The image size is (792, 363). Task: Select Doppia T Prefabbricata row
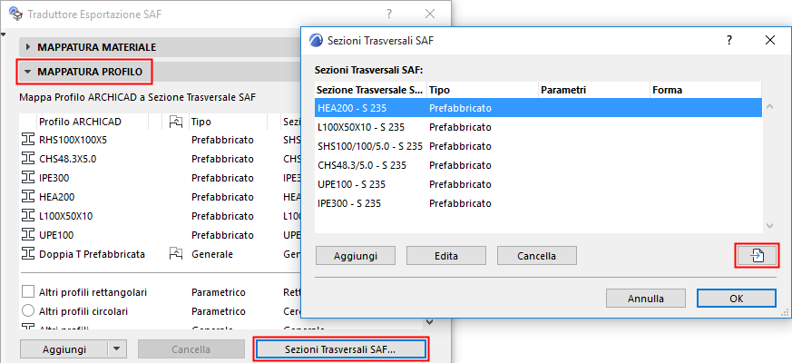(161, 254)
